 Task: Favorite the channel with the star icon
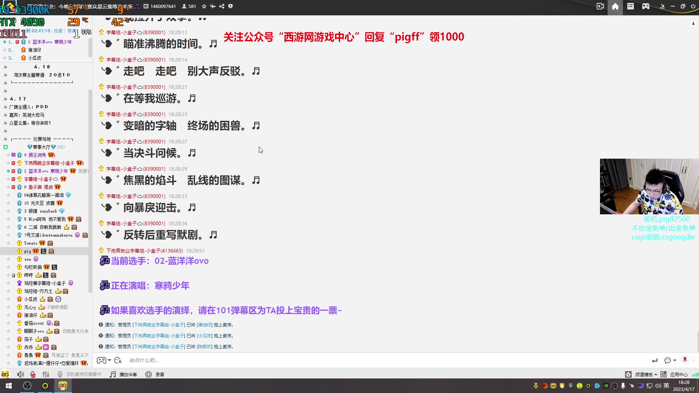coord(204,6)
